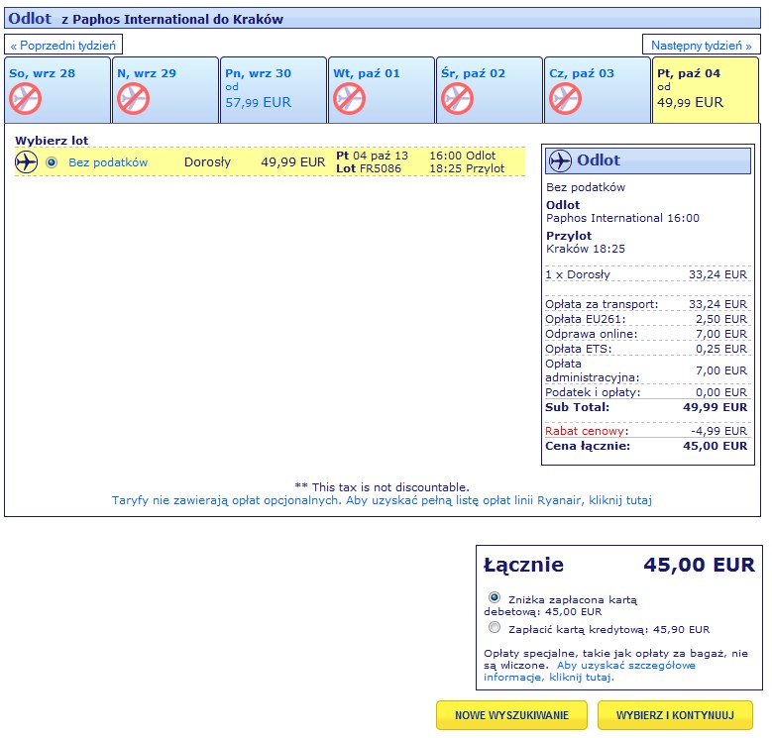The height and width of the screenshot is (738, 772).
Task: Click the no-flight icon under Cz, paź 03
Action: (566, 98)
